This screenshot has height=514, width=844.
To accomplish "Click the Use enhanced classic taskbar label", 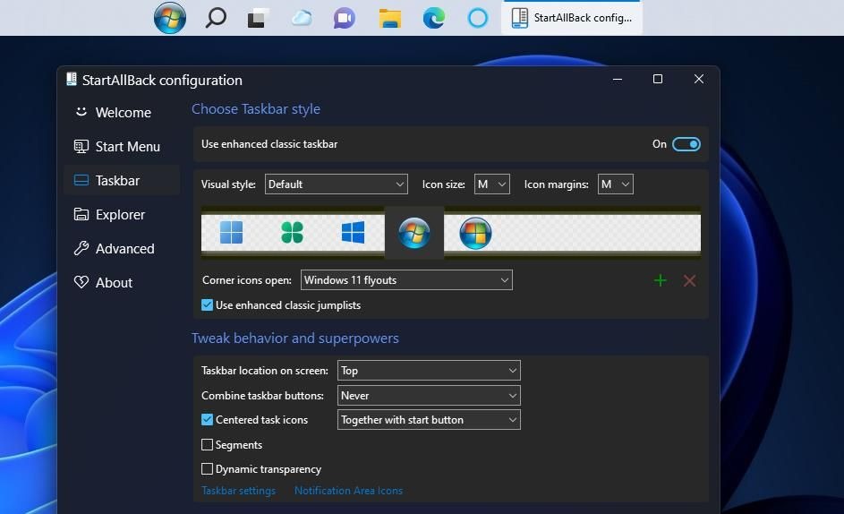I will (x=269, y=144).
